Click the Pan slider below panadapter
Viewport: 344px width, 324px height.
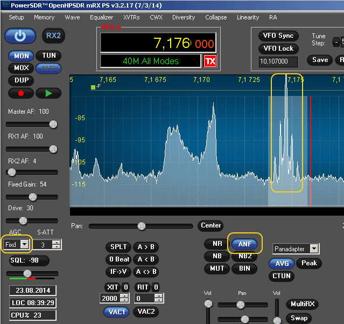click(141, 226)
